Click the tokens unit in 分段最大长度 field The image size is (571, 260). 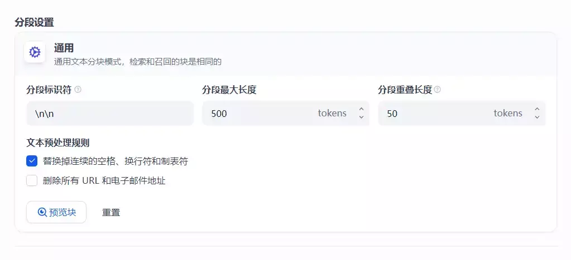point(332,114)
